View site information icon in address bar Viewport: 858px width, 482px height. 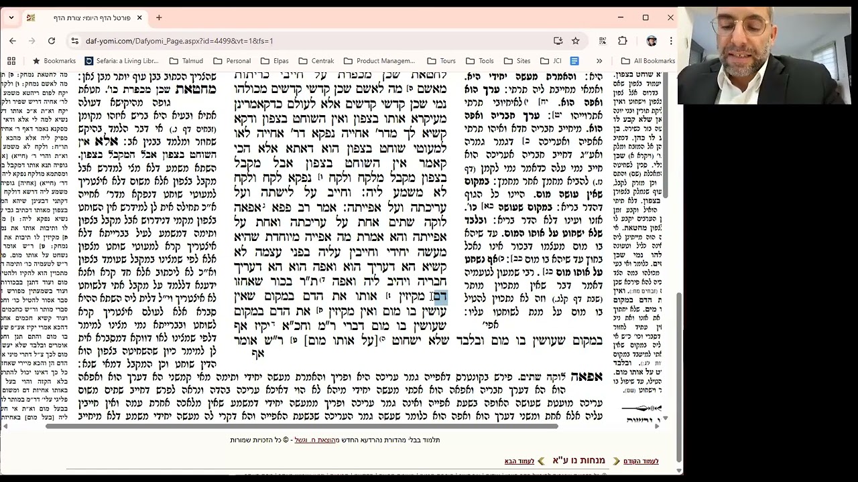click(74, 41)
